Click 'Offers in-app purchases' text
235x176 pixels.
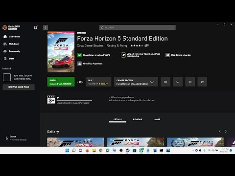coord(122,97)
